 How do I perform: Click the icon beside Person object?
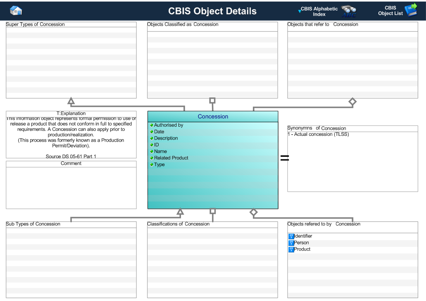tap(291, 243)
